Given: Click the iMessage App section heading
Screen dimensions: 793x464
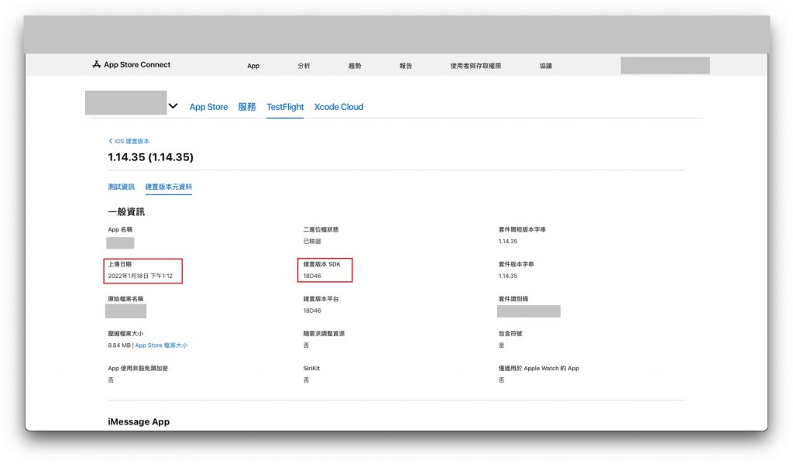Looking at the screenshot, I should 139,421.
